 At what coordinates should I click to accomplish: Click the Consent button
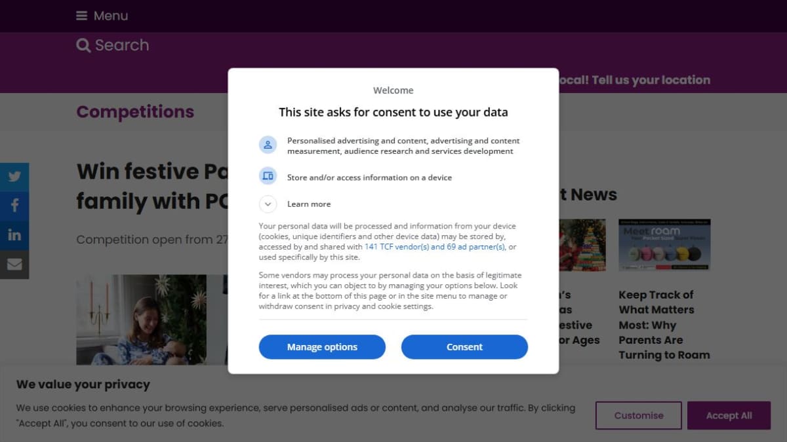[464, 347]
